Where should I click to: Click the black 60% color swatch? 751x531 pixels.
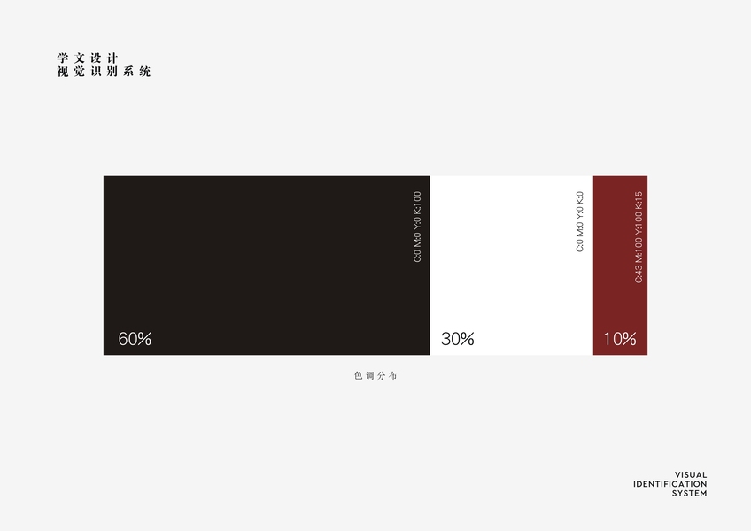click(x=257, y=257)
